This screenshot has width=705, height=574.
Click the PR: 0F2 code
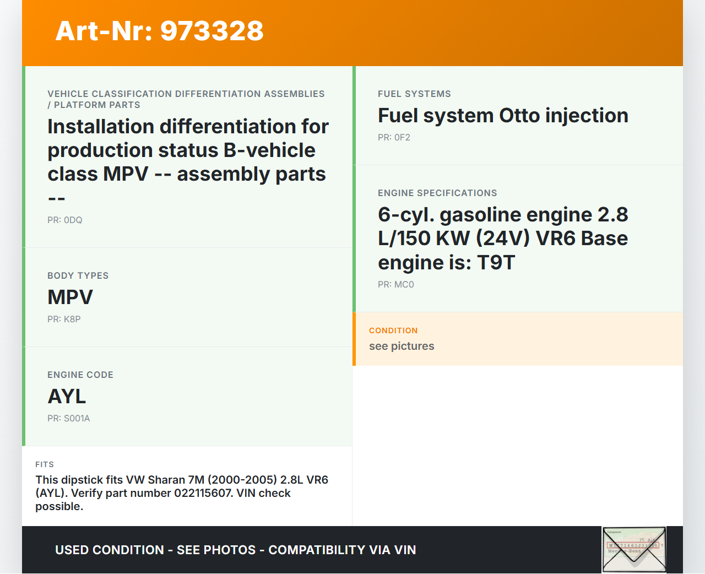394,137
